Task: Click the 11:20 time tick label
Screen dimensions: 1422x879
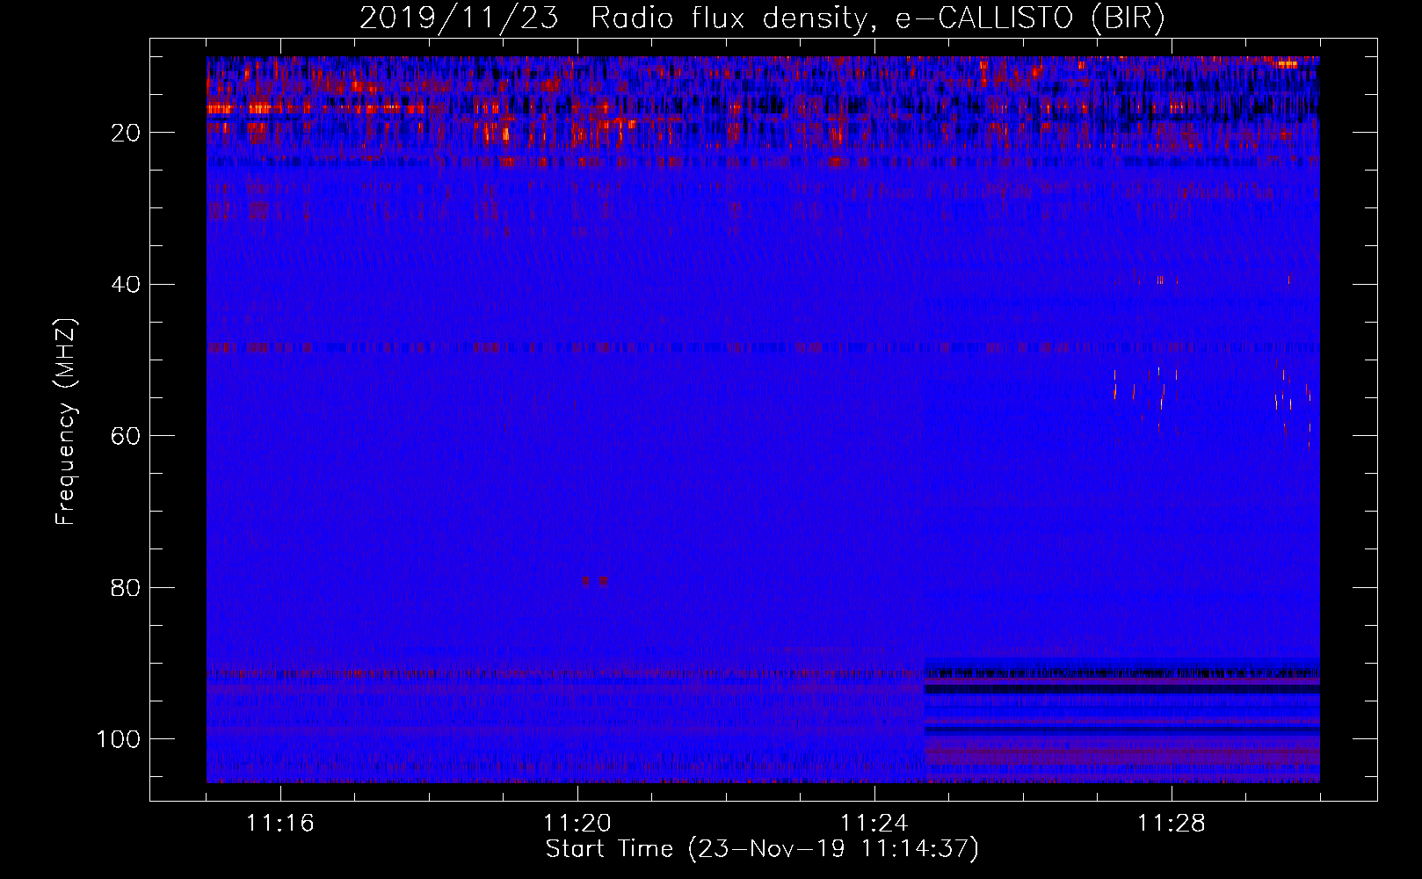Action: [577, 823]
